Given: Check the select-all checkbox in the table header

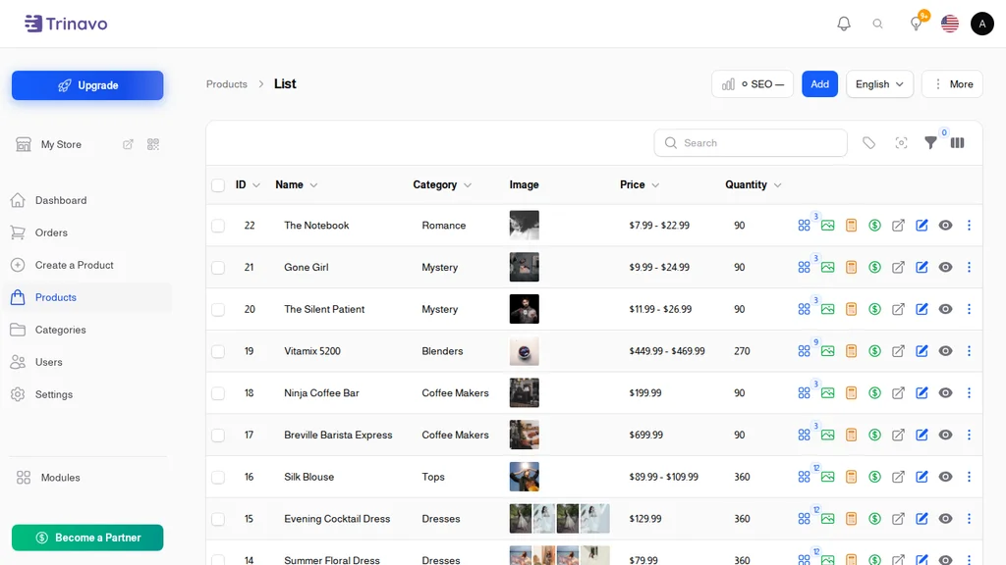Looking at the screenshot, I should 218,185.
